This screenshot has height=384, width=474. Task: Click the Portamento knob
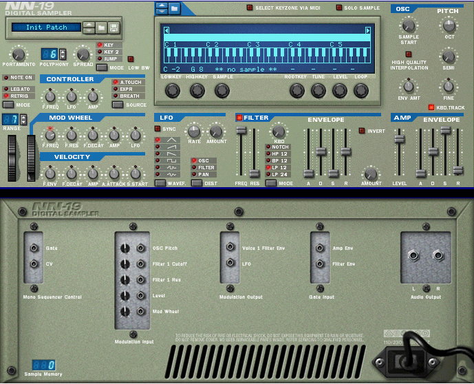pyautogui.click(x=19, y=54)
